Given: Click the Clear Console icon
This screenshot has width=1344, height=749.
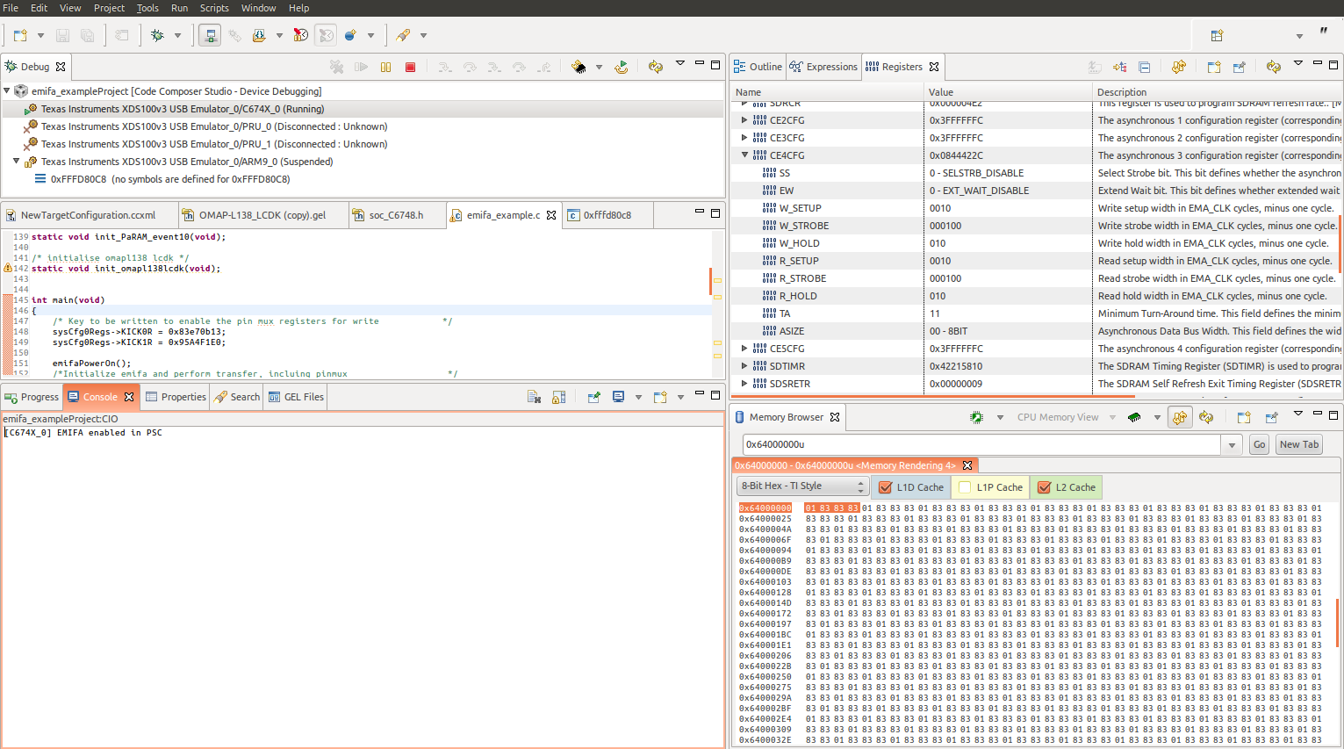Looking at the screenshot, I should point(534,397).
